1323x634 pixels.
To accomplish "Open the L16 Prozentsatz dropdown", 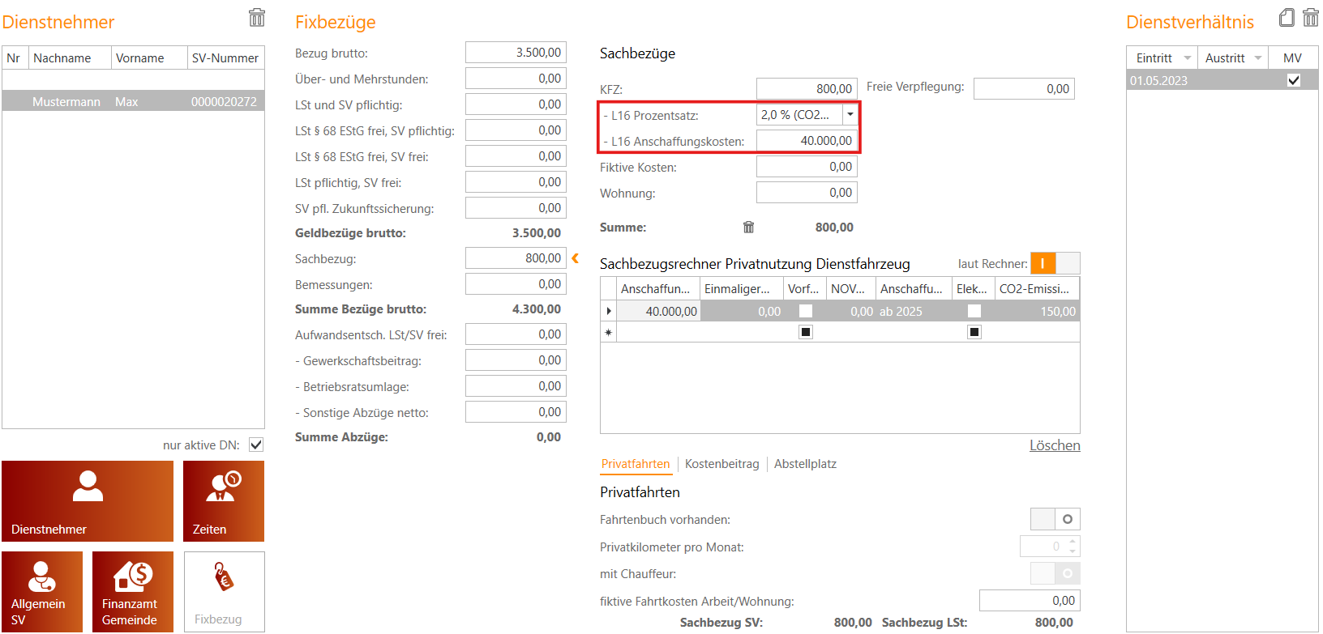I will point(850,115).
